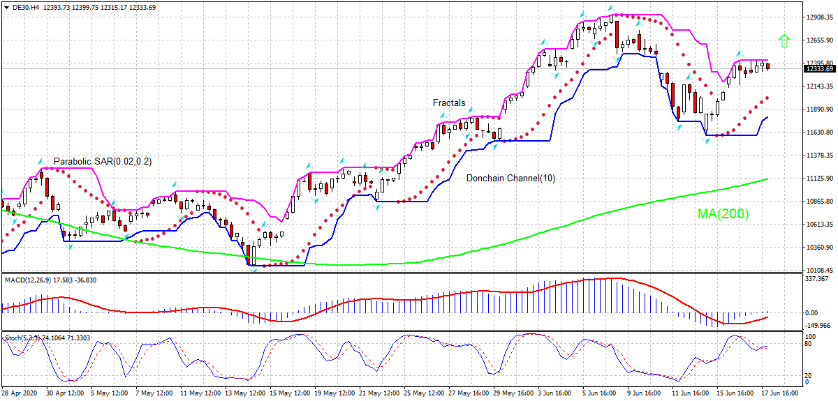The image size is (838, 401).
Task: Select the Stochastic 80 level label
Action: 809,344
